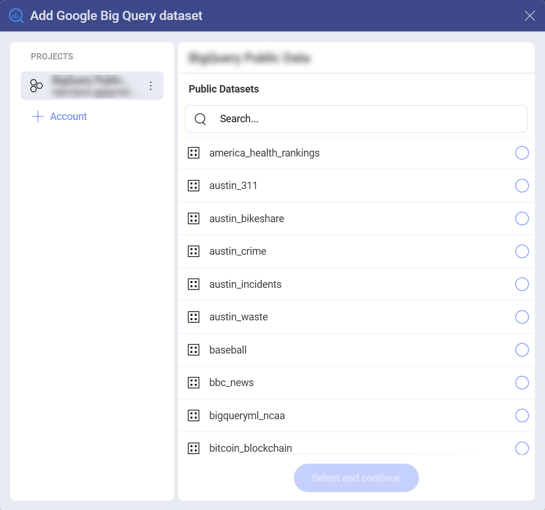Image resolution: width=545 pixels, height=510 pixels.
Task: Click the bitcoin_blockchain dataset name
Action: coord(251,448)
